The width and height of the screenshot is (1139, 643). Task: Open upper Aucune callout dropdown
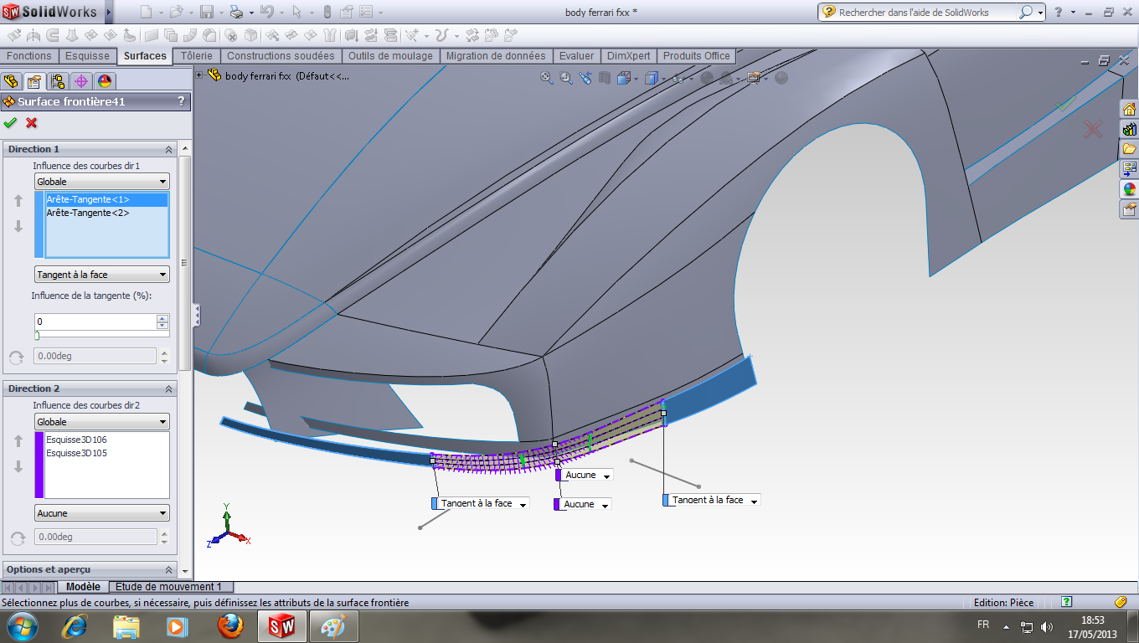606,476
